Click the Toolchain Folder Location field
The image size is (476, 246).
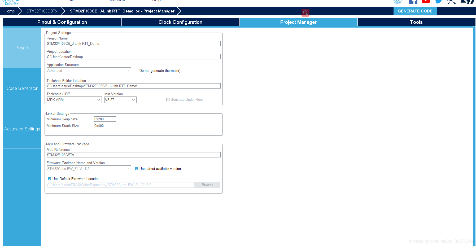(133, 86)
